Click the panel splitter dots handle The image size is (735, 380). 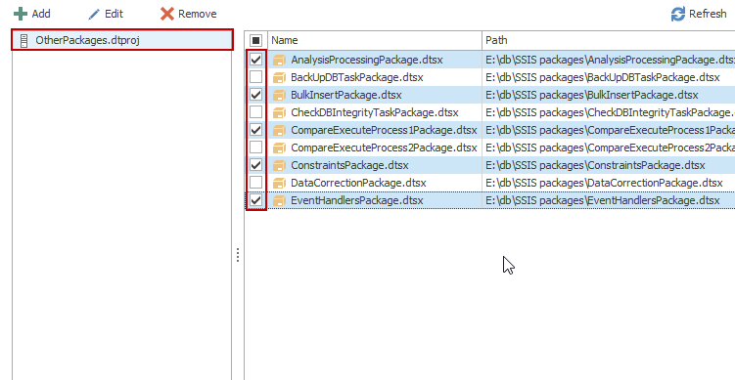238,255
